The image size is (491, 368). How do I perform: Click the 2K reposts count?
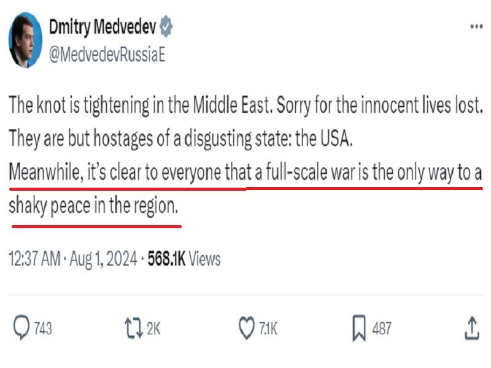pyautogui.click(x=153, y=329)
